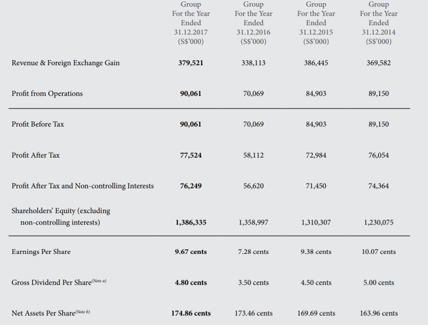Select the 2016 Shareholders' Equity value 1,358,997

[x=253, y=222]
